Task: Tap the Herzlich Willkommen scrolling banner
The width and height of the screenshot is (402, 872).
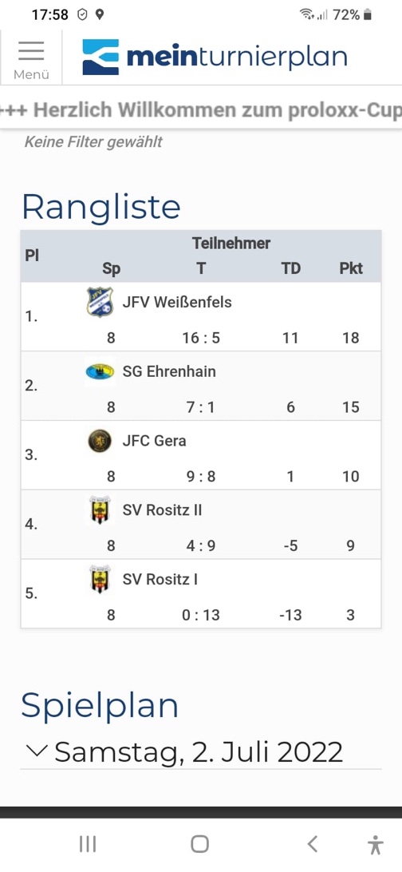Action: point(201,111)
